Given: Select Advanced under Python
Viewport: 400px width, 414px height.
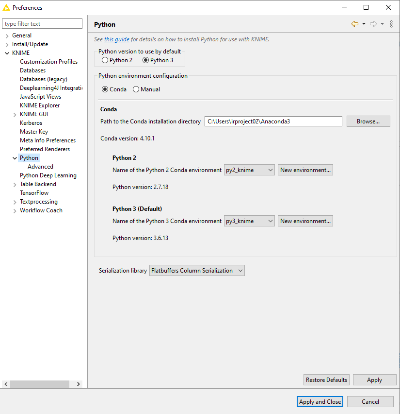Looking at the screenshot, I should point(40,166).
